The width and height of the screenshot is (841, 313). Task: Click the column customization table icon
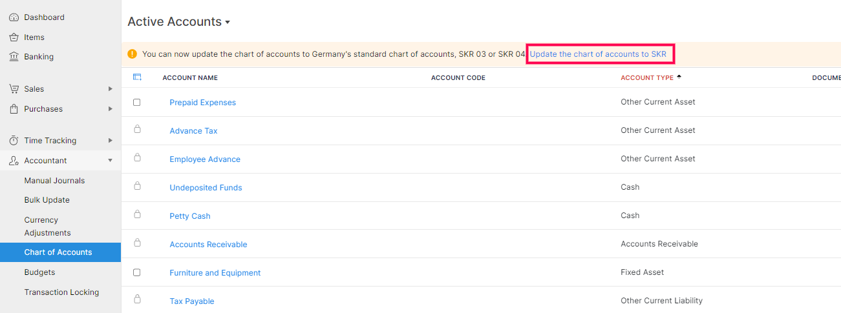point(137,77)
